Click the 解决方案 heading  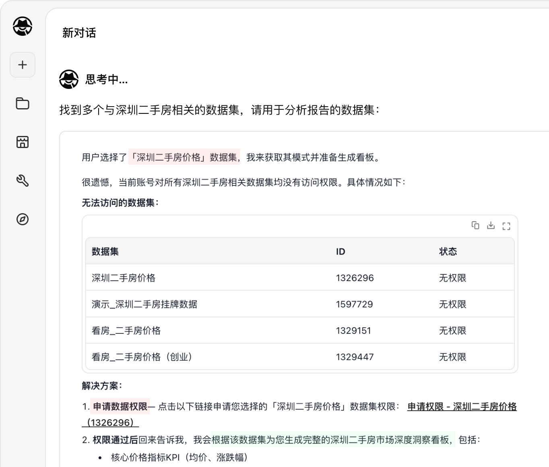pos(102,386)
